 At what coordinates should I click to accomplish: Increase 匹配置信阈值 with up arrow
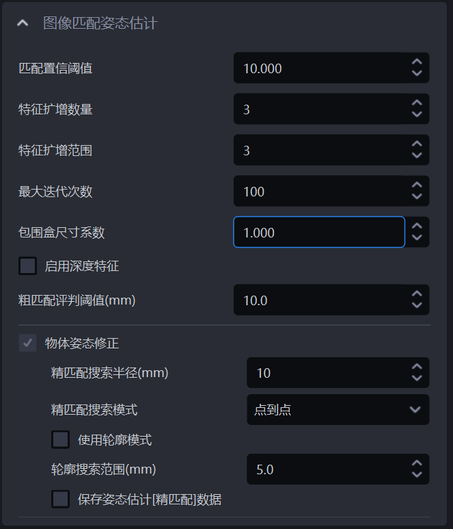point(417,62)
